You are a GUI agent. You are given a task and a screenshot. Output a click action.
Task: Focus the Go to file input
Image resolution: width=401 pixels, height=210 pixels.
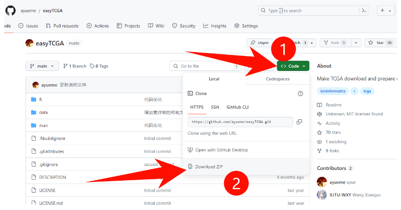point(205,66)
